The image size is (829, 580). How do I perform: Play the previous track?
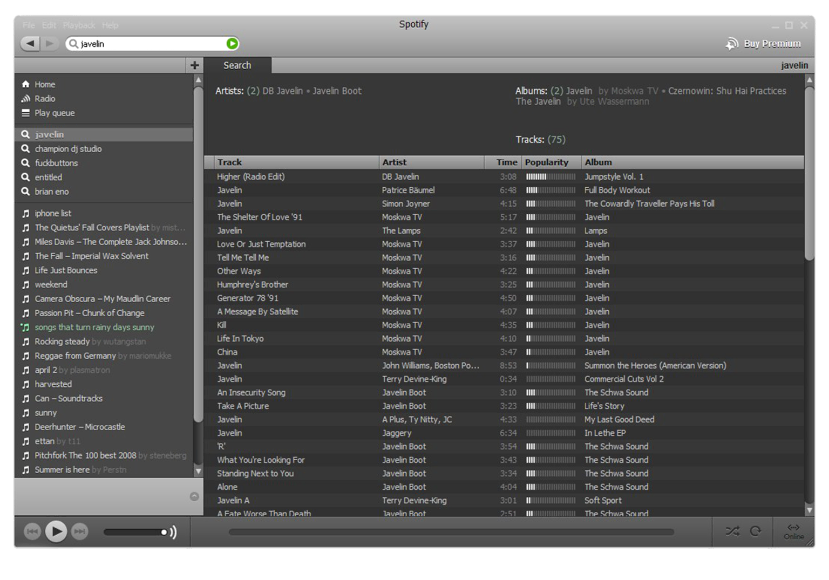point(32,532)
